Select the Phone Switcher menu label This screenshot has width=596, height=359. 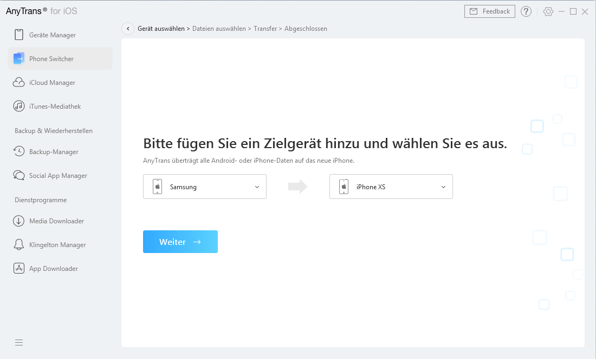click(x=51, y=59)
